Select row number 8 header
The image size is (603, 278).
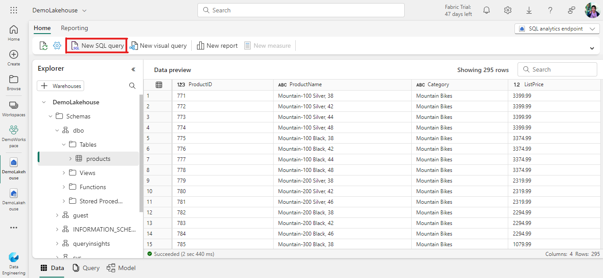pyautogui.click(x=157, y=170)
